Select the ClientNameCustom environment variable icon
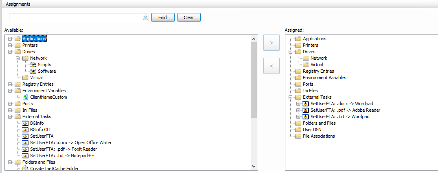The height and width of the screenshot is (173, 438). pos(25,97)
